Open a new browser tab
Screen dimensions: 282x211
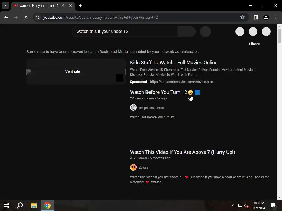[80, 5]
